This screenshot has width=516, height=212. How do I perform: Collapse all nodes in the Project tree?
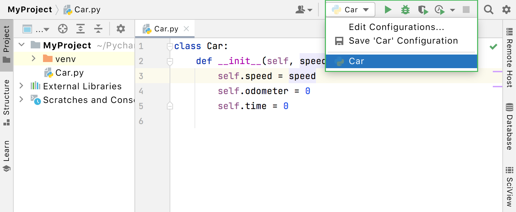point(98,29)
